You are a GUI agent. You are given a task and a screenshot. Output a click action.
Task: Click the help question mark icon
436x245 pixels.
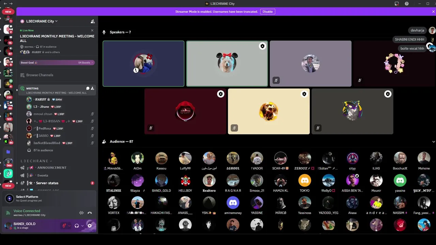coord(407,4)
